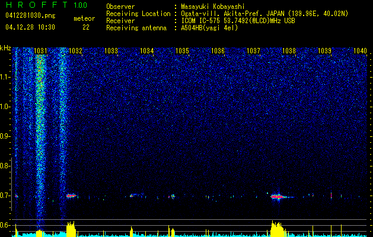Click the Receiver label
Viewport: 373px width, 237px height.
120,21
